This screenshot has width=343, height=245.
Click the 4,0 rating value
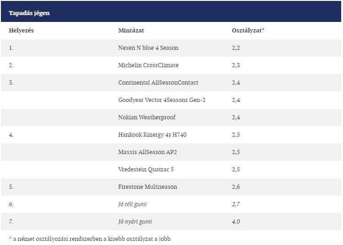point(236,222)
